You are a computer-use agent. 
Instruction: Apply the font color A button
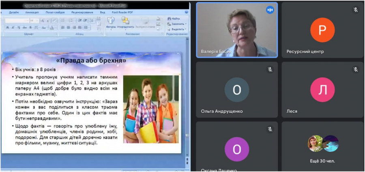[x=53, y=28]
